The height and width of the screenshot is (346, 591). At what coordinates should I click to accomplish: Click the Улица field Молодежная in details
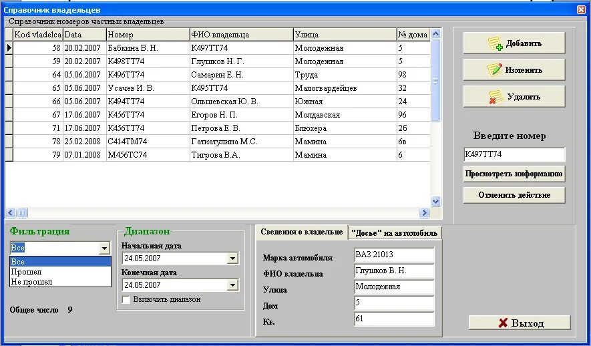point(394,287)
